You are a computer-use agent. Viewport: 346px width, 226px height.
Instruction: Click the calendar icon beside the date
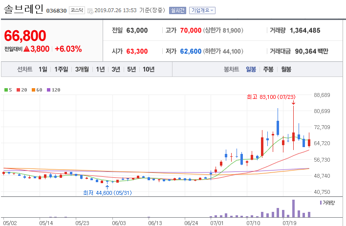(90, 11)
